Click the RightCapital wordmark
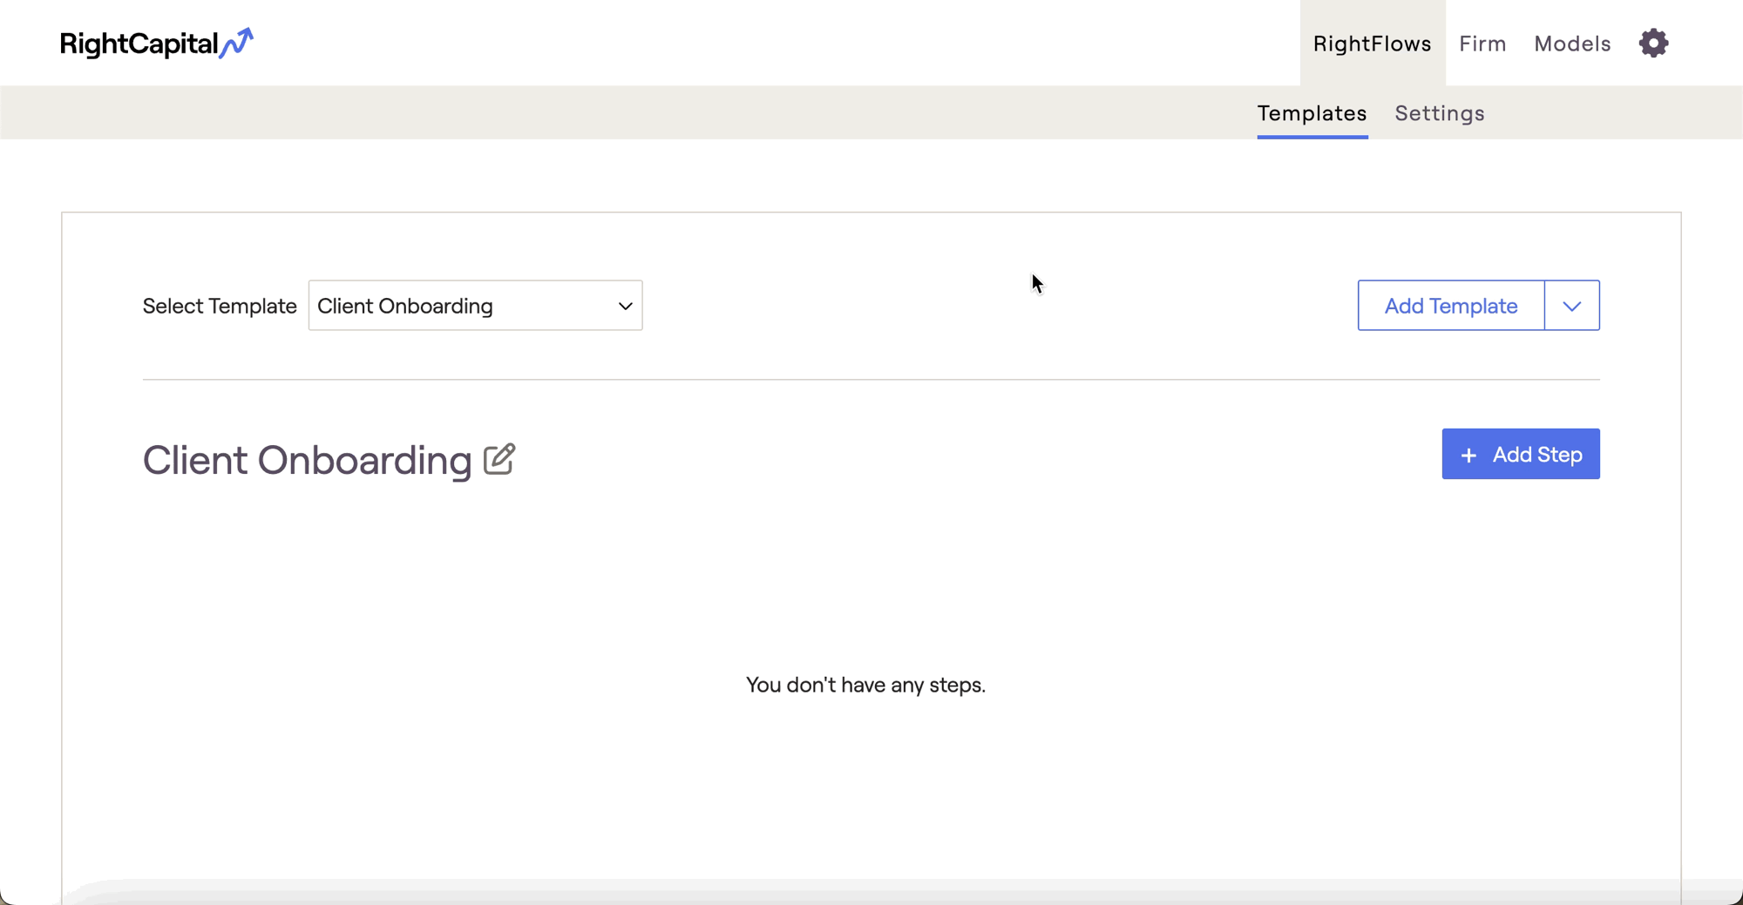Image resolution: width=1743 pixels, height=905 pixels. tap(139, 44)
